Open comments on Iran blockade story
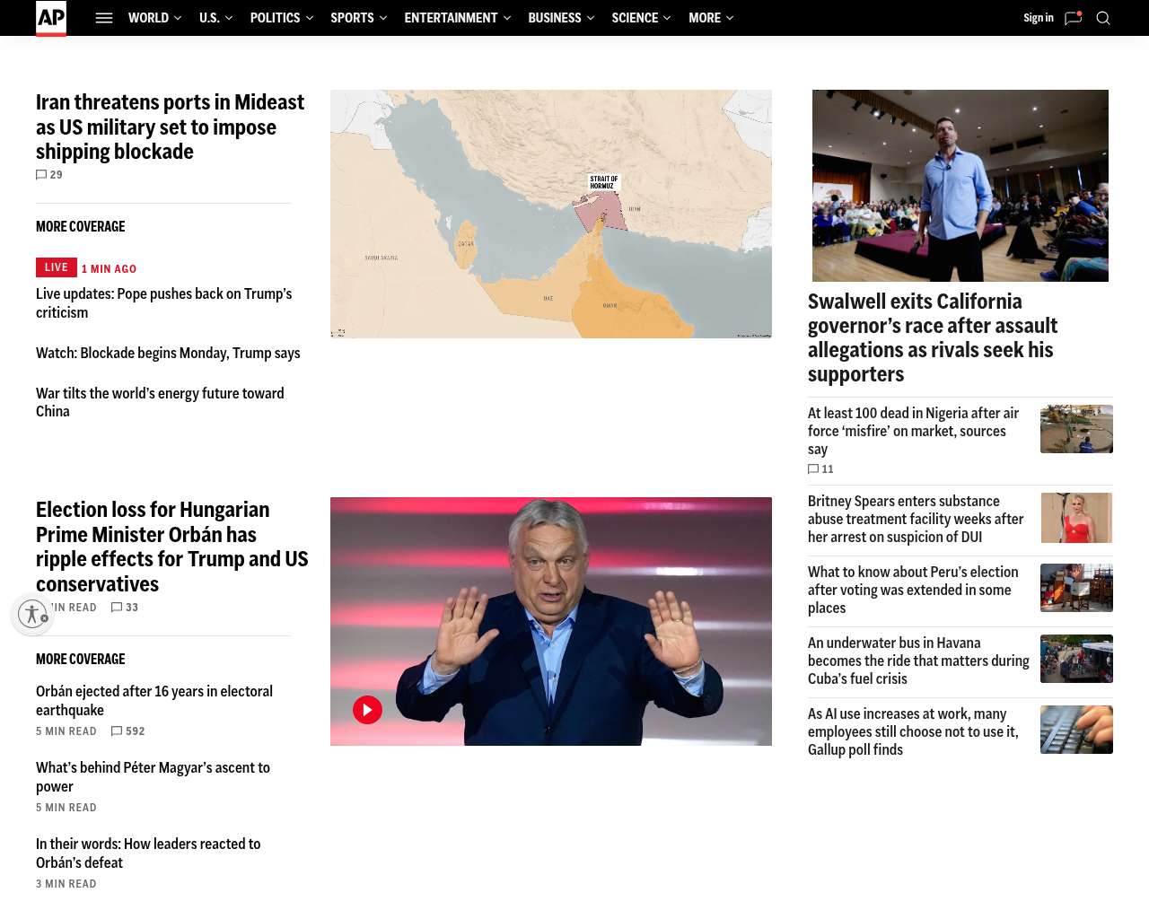Image resolution: width=1149 pixels, height=919 pixels. (49, 175)
